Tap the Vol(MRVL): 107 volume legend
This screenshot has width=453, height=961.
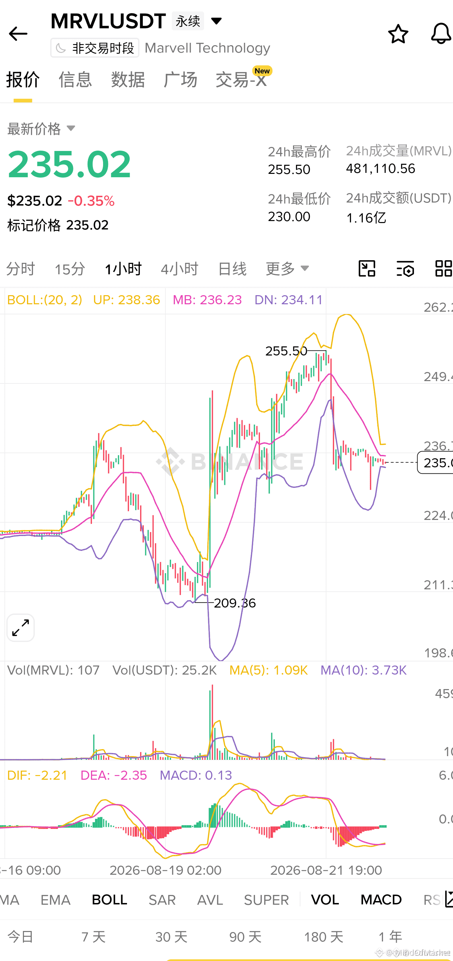click(x=53, y=670)
